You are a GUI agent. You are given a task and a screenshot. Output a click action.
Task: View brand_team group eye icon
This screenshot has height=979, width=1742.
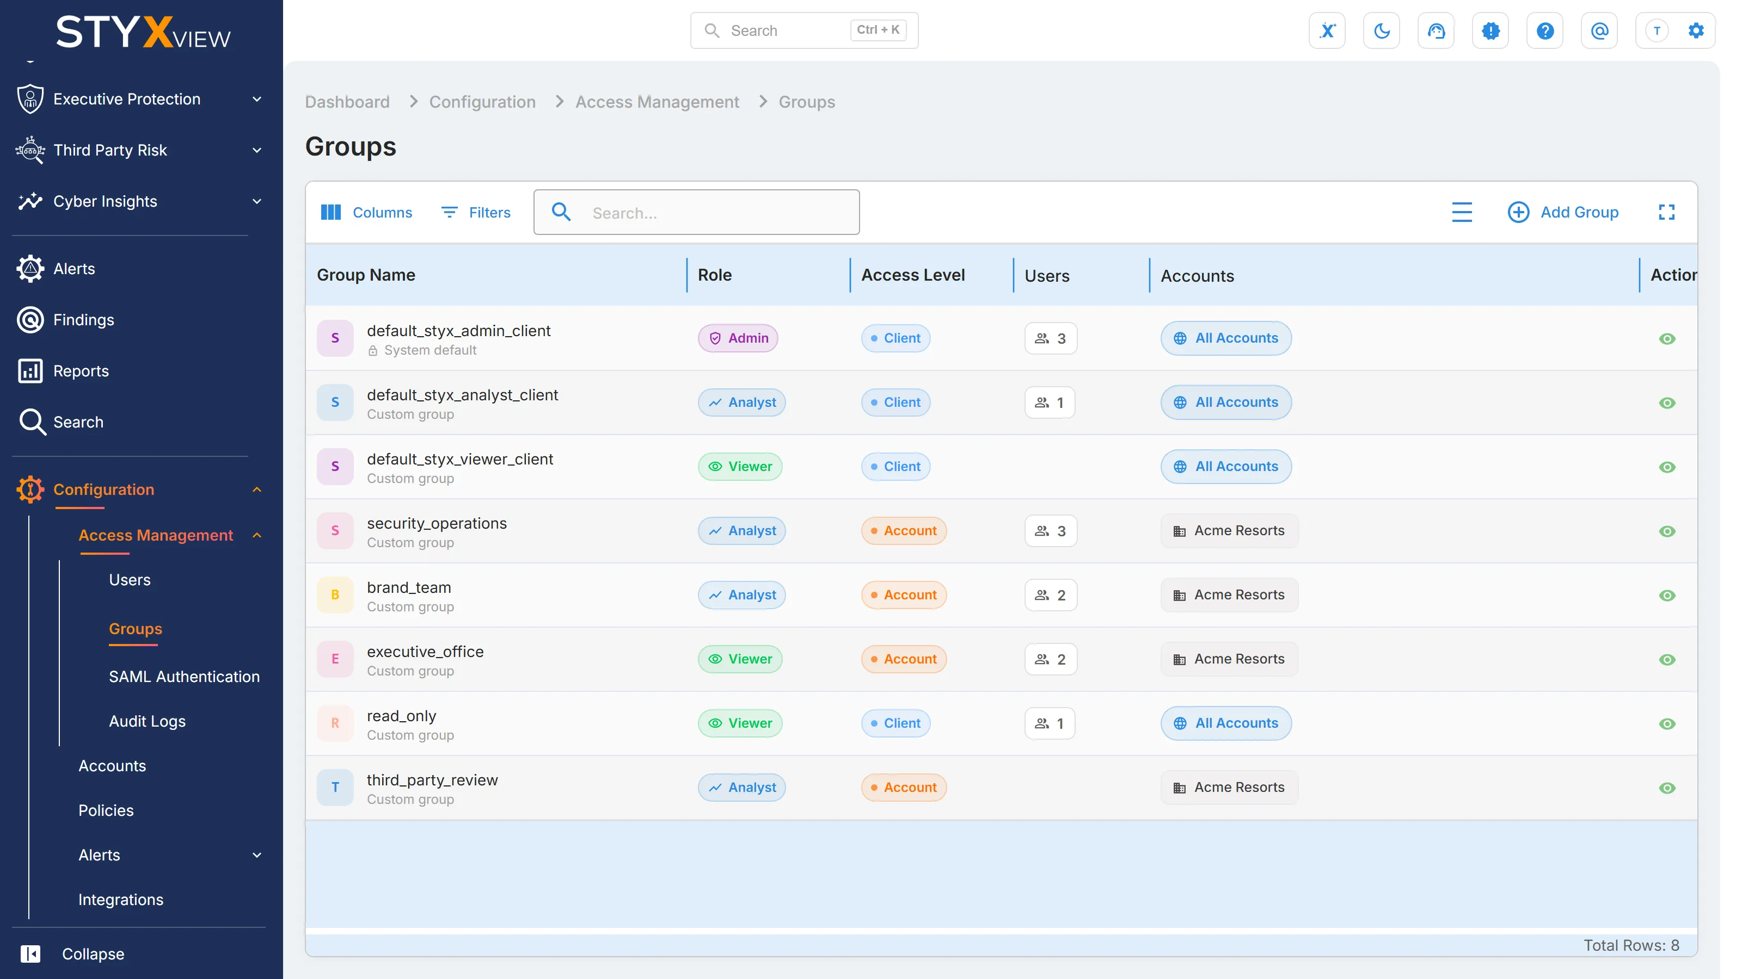[1667, 595]
